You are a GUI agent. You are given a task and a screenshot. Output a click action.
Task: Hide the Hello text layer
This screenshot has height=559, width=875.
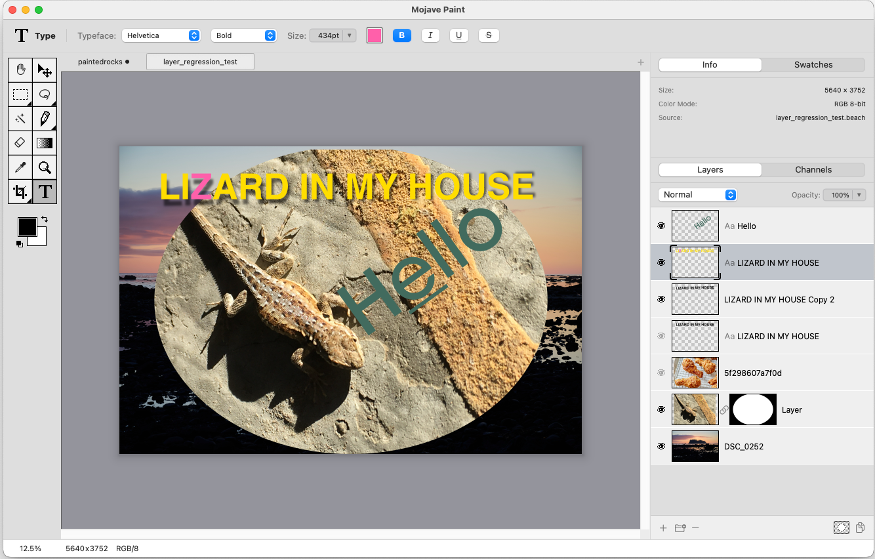click(x=661, y=226)
